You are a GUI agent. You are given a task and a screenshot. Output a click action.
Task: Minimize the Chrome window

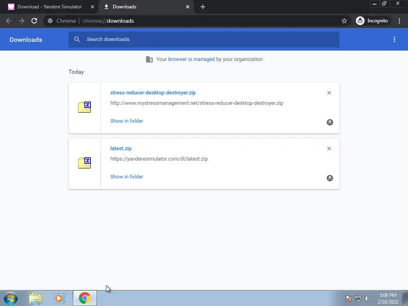click(x=375, y=4)
